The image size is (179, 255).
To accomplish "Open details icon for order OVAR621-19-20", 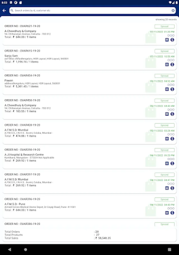I will [167, 40].
